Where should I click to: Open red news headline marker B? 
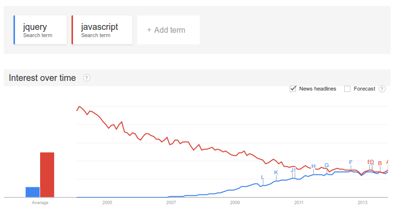380,163
